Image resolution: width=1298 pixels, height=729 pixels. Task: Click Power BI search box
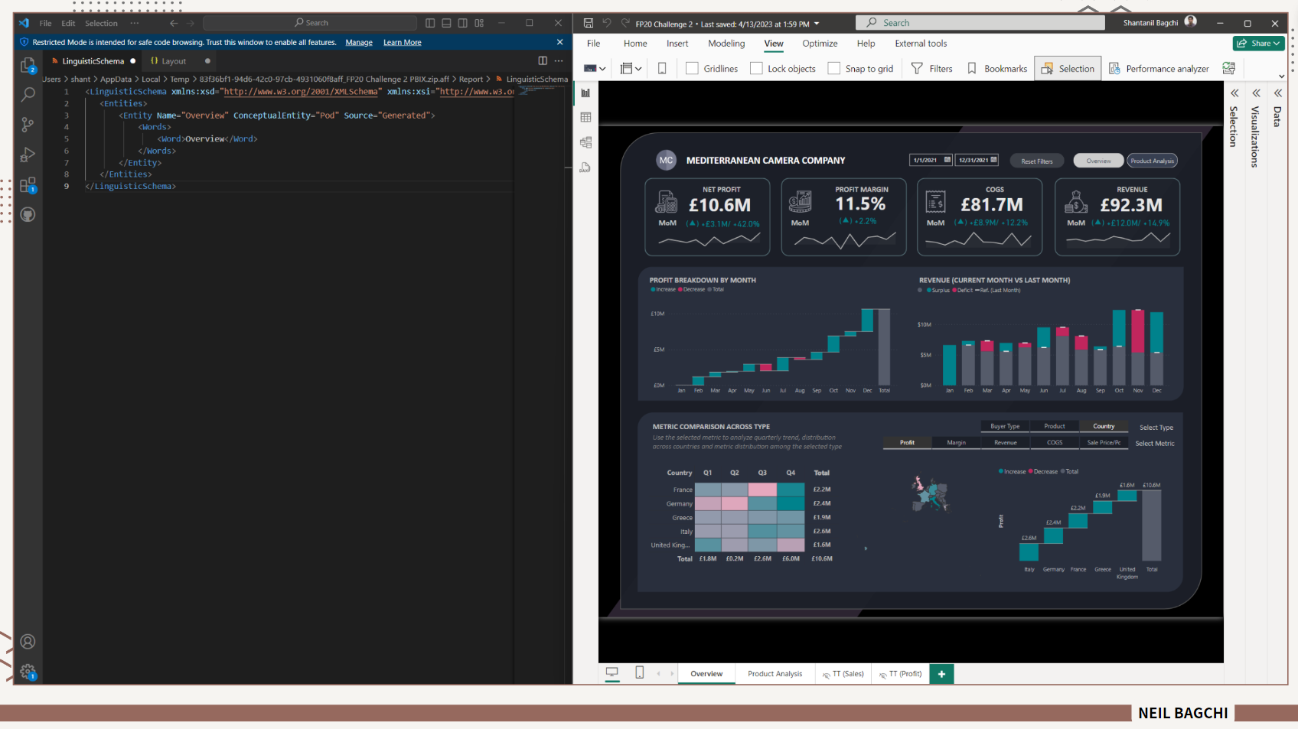click(980, 23)
